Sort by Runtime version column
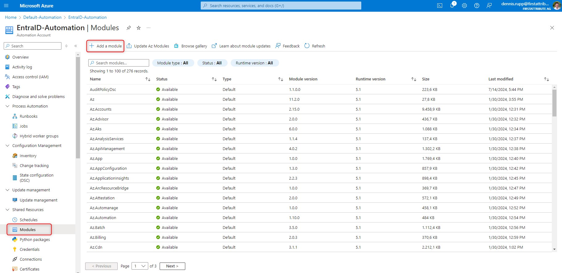This screenshot has width=562, height=273. [x=414, y=79]
